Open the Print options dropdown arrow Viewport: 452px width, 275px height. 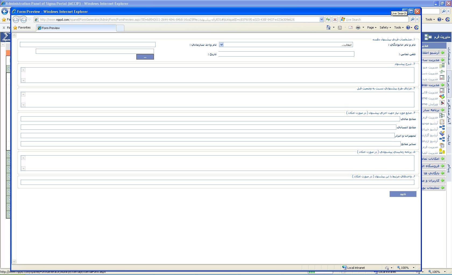coord(363,27)
